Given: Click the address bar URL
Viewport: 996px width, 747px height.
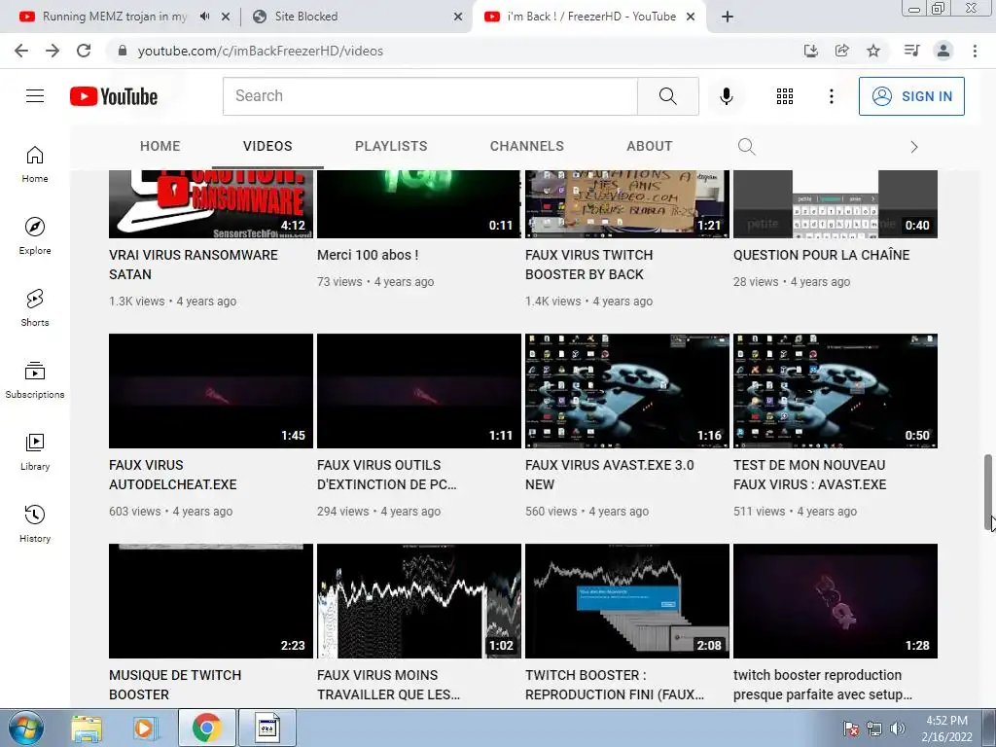Looking at the screenshot, I should point(261,51).
